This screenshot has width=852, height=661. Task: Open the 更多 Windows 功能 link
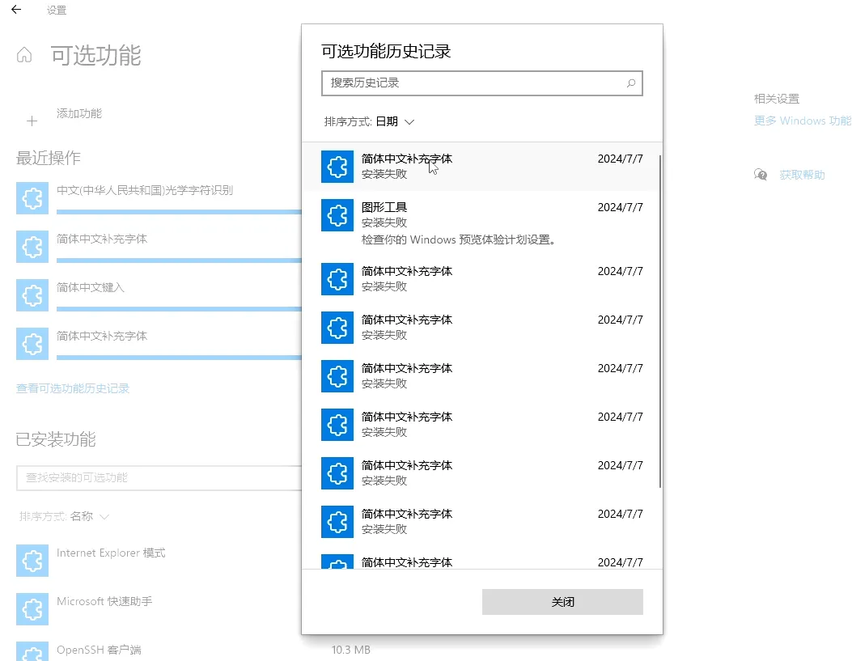pyautogui.click(x=802, y=121)
